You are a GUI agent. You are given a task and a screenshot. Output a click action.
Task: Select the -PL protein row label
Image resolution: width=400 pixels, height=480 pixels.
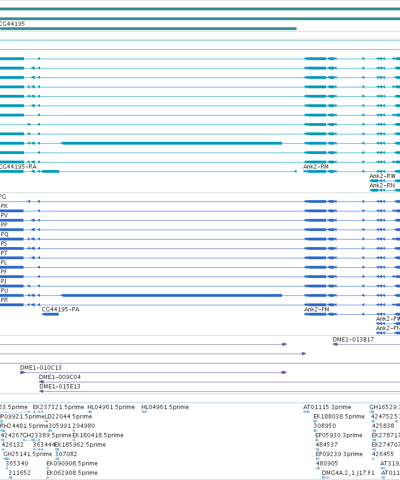pos(4,263)
